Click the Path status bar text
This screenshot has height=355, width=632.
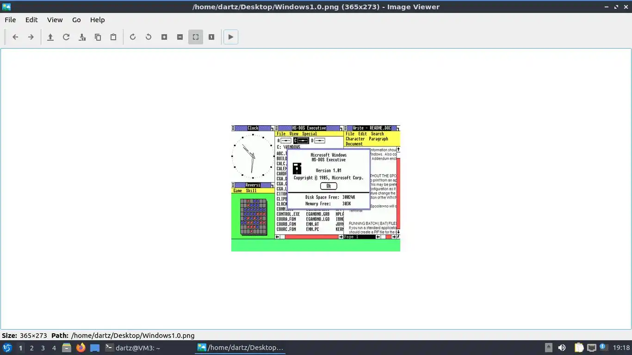coord(123,336)
